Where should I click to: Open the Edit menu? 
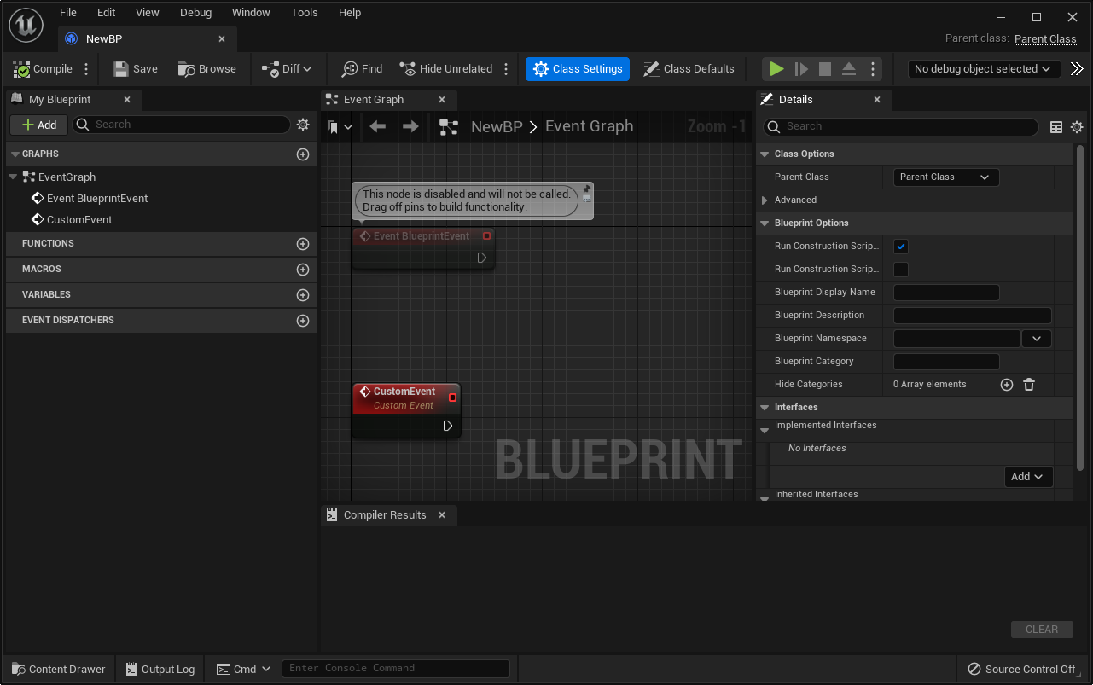pos(106,13)
